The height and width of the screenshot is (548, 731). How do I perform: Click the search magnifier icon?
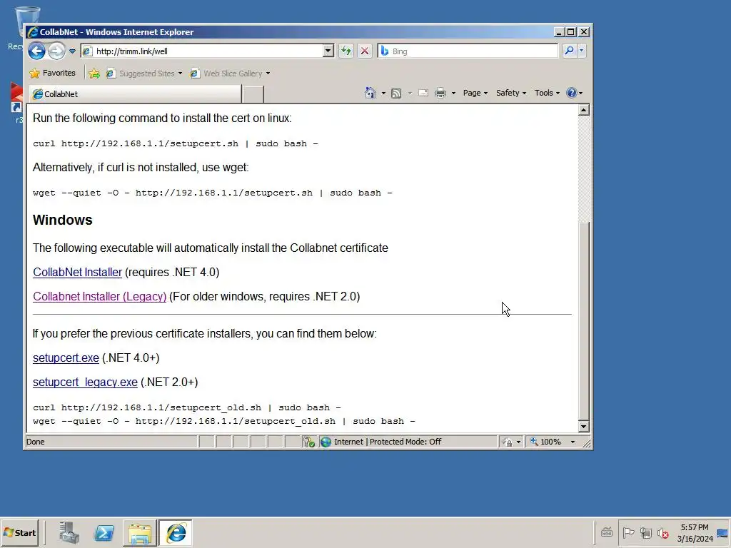click(x=569, y=51)
